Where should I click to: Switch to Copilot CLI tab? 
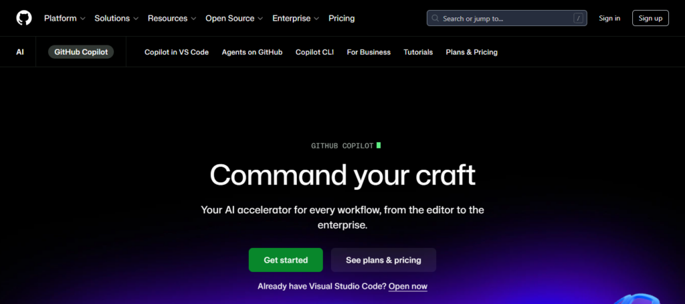pos(314,52)
